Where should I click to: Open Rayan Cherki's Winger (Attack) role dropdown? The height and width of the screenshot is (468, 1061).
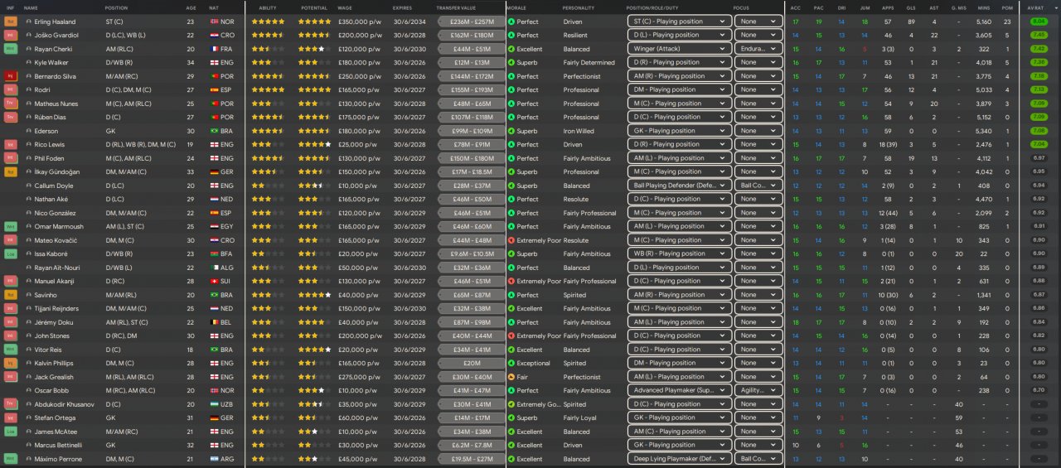click(679, 49)
